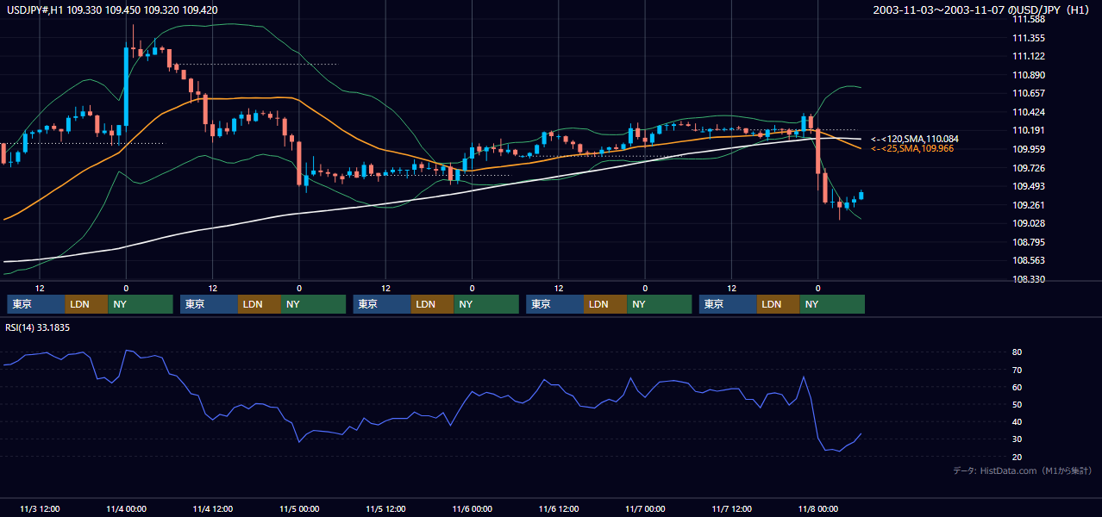Click the 11/5 00:00 time axis label
This screenshot has height=517, width=1102.
pyautogui.click(x=299, y=508)
